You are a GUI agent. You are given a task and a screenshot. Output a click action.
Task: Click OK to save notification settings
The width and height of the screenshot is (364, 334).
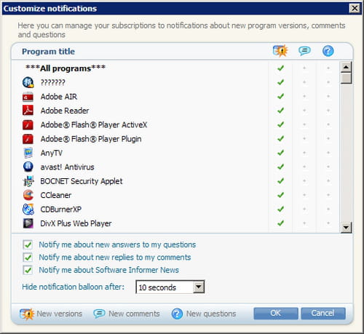[x=276, y=314]
